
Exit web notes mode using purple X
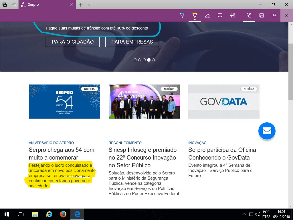287,15
